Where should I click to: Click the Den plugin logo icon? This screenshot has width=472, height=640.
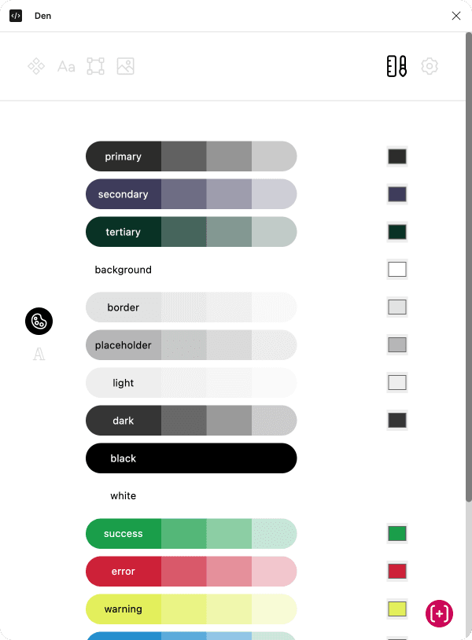pyautogui.click(x=16, y=16)
